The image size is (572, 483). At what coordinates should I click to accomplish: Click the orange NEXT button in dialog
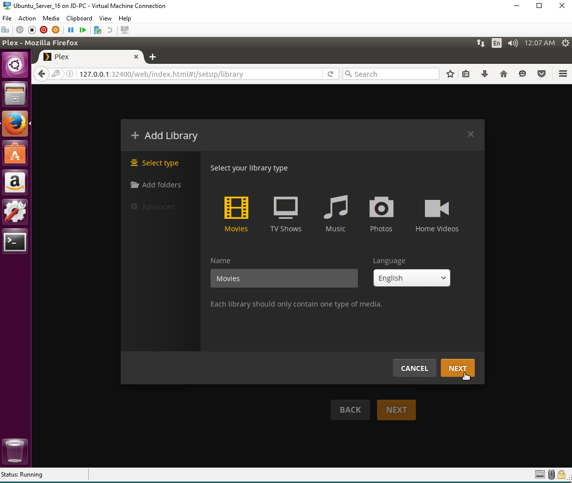(x=457, y=368)
